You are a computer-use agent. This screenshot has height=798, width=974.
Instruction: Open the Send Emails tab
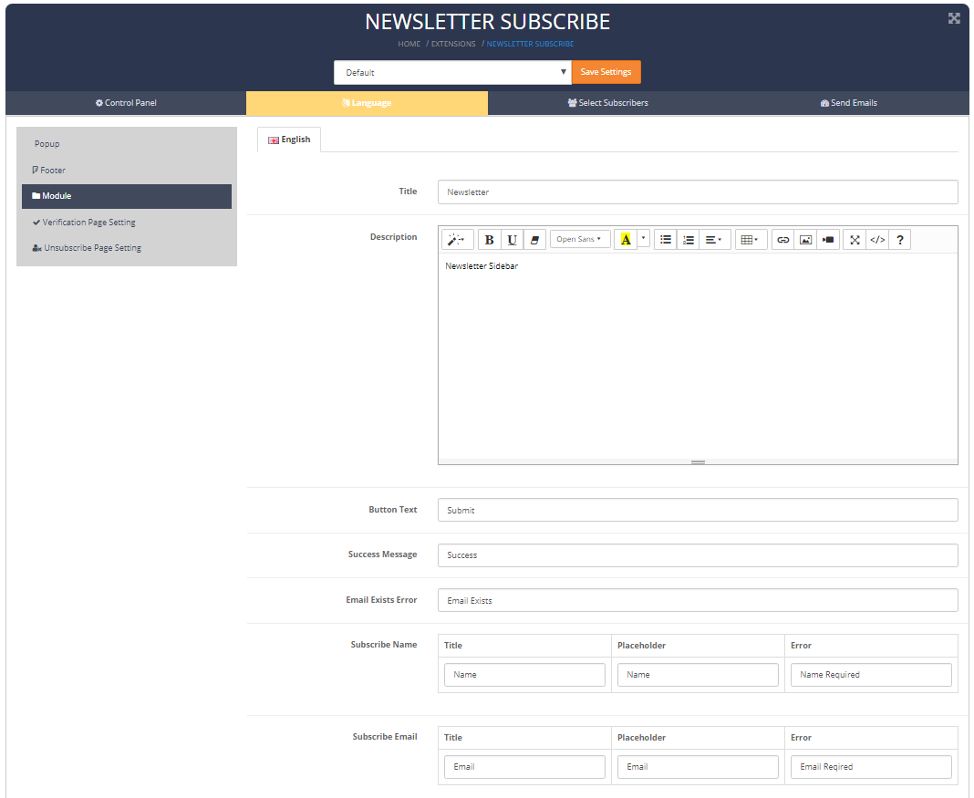point(848,103)
